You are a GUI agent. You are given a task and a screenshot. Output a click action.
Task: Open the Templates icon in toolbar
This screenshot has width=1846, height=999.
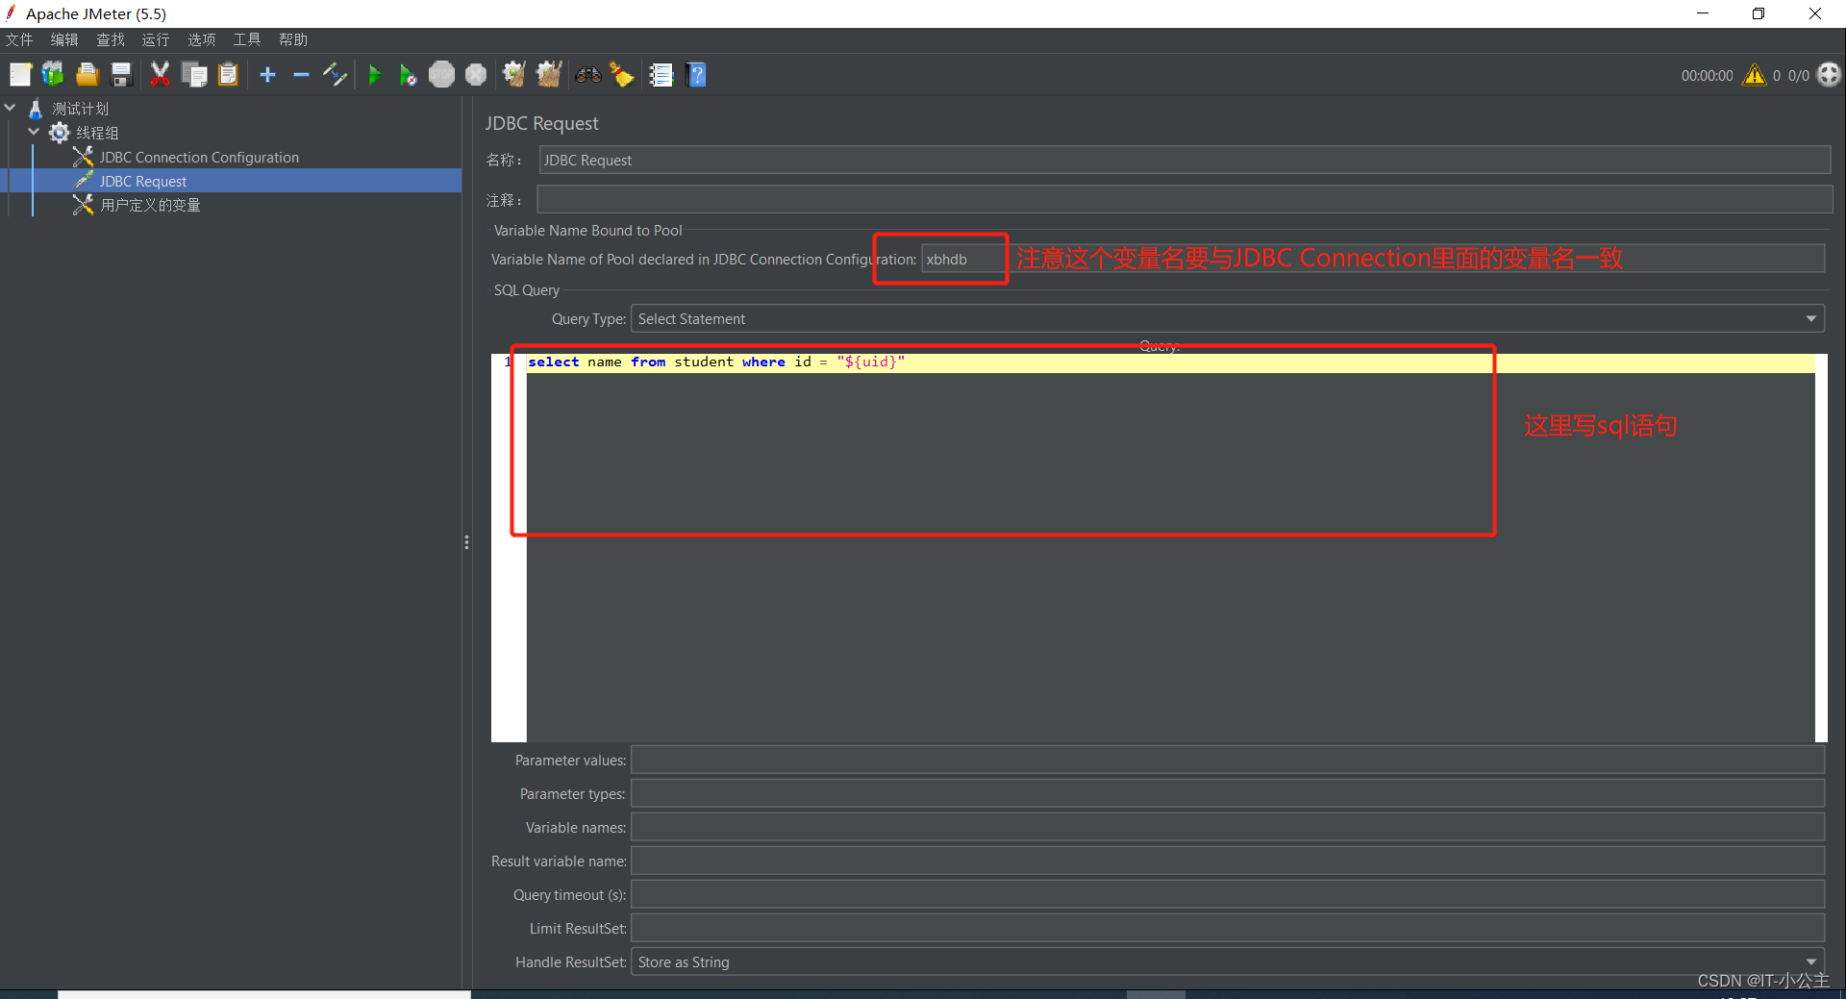coord(53,75)
